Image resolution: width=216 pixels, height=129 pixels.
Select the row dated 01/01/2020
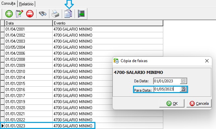(56, 108)
